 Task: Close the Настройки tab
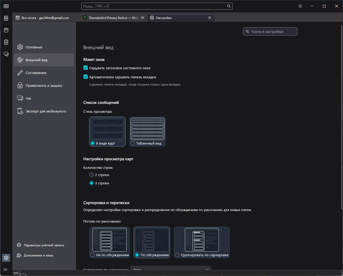[210, 18]
